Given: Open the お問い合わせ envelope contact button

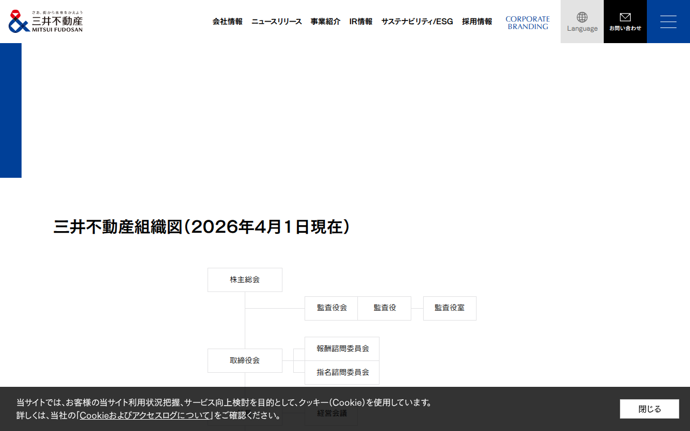Looking at the screenshot, I should click(x=625, y=22).
